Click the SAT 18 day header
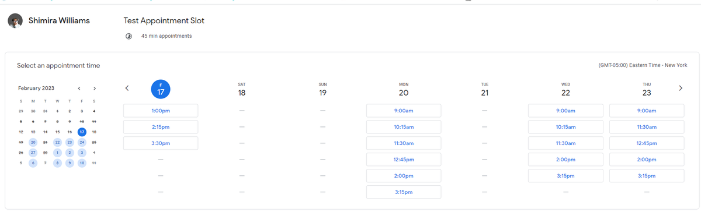 click(x=242, y=90)
